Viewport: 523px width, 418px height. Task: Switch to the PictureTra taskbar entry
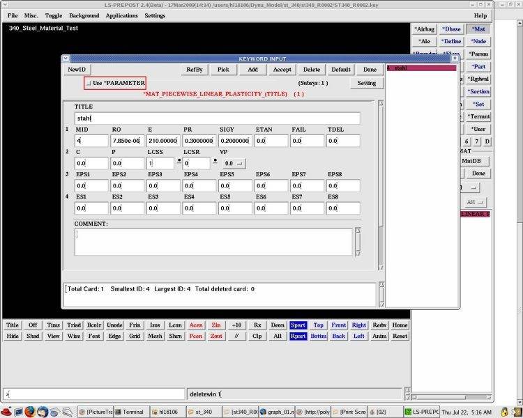coord(96,412)
